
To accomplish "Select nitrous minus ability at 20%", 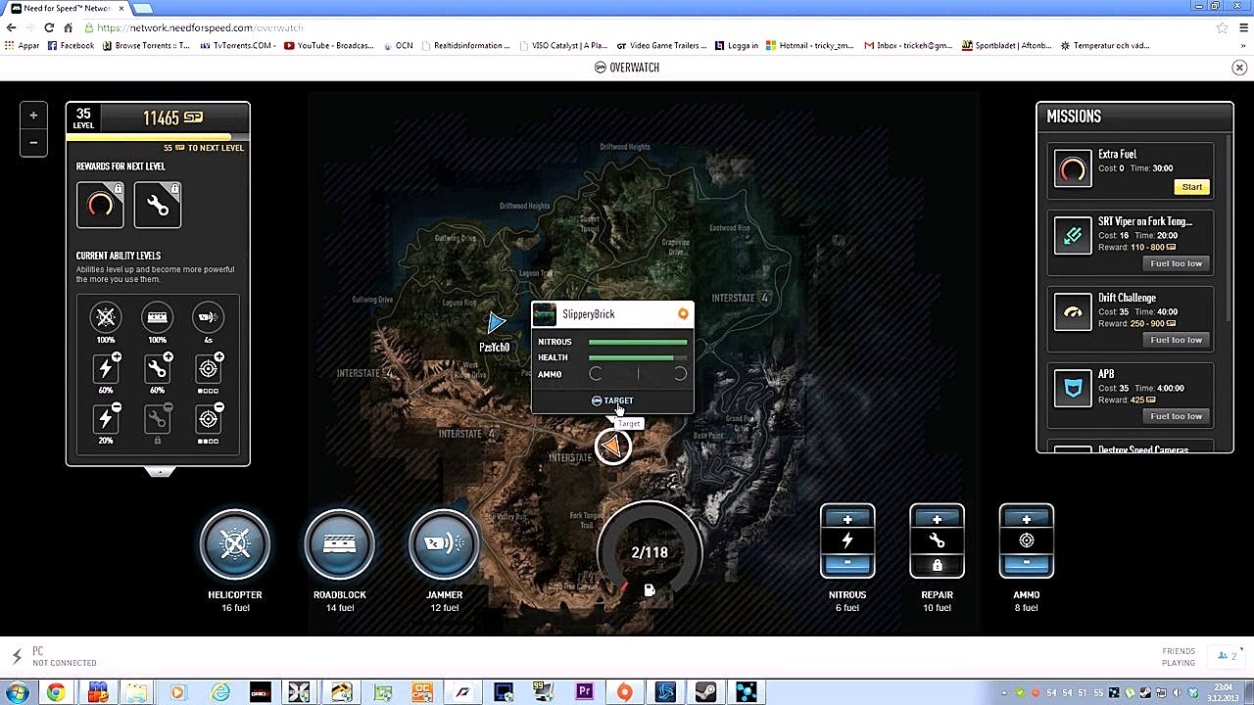I will coord(106,419).
